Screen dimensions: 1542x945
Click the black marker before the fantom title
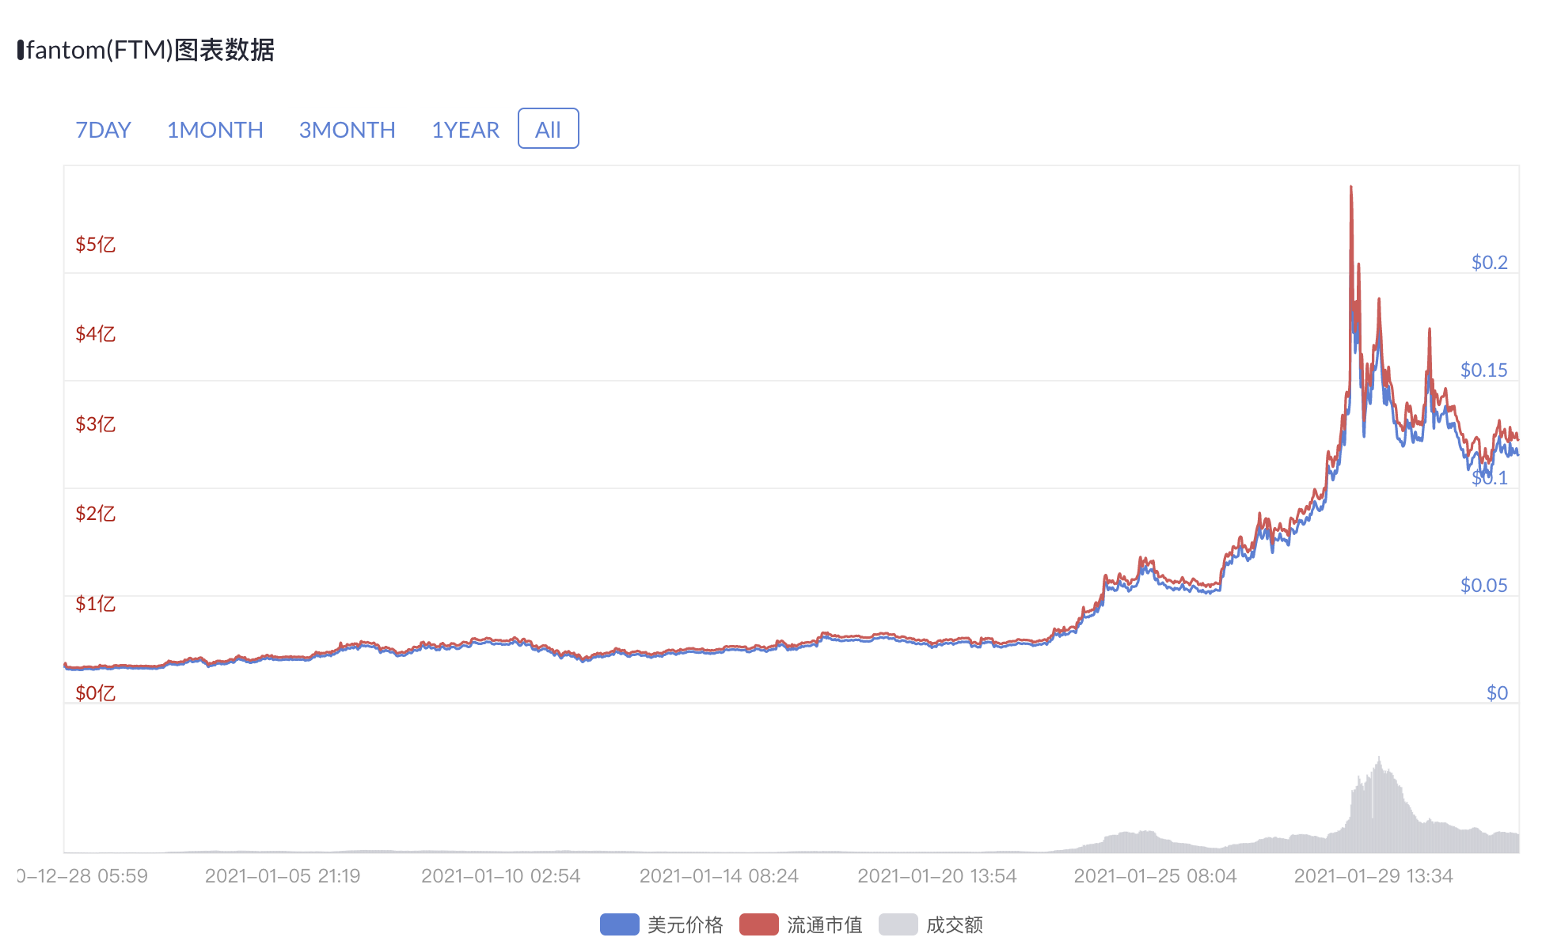point(21,50)
